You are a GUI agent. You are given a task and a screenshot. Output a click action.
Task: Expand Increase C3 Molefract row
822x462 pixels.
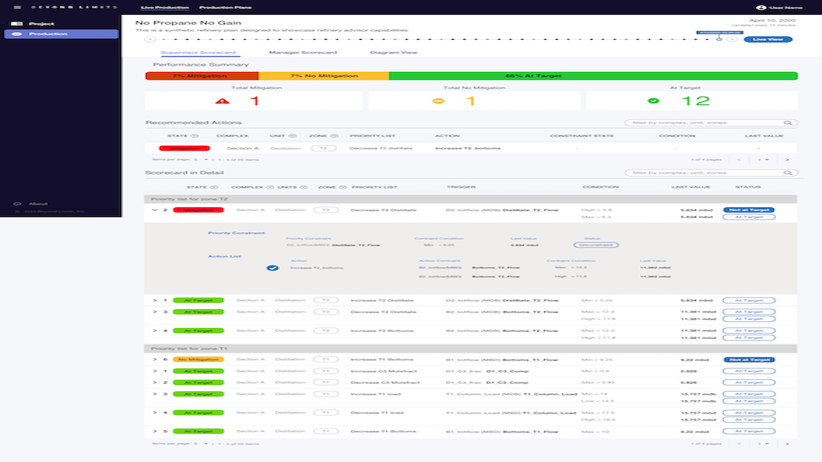point(155,371)
